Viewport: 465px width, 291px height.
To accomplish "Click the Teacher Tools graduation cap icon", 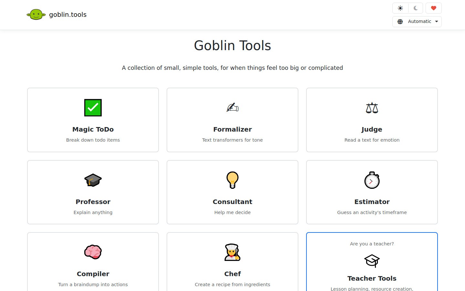I will (x=372, y=261).
